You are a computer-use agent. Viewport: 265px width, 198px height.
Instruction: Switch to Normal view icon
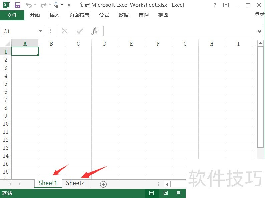[x=152, y=193]
